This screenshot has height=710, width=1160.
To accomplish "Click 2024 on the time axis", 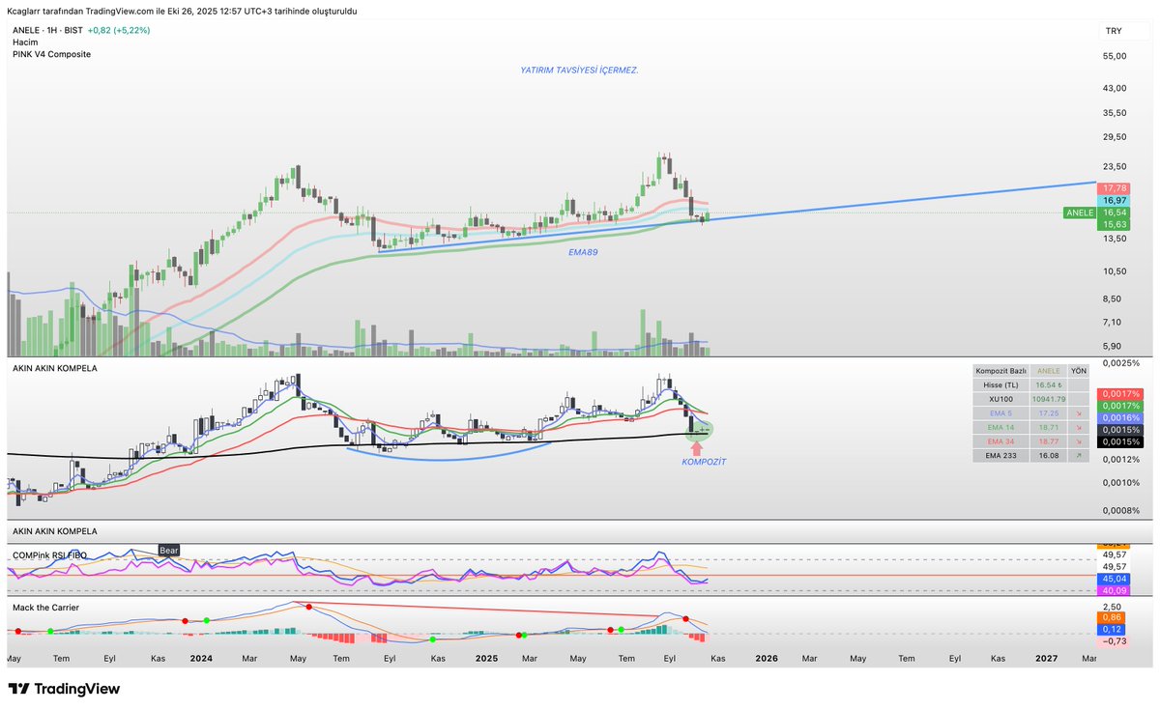I will coord(201,658).
